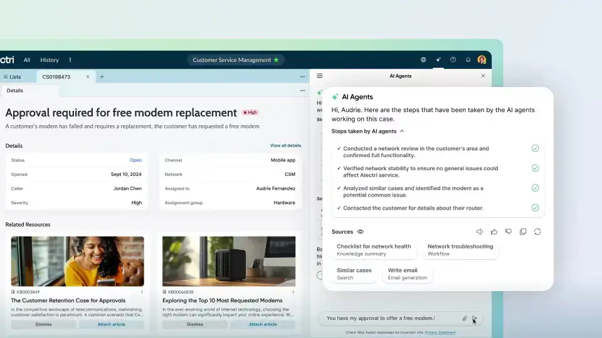
Task: Toggle Sources visibility eye icon
Action: [x=361, y=232]
